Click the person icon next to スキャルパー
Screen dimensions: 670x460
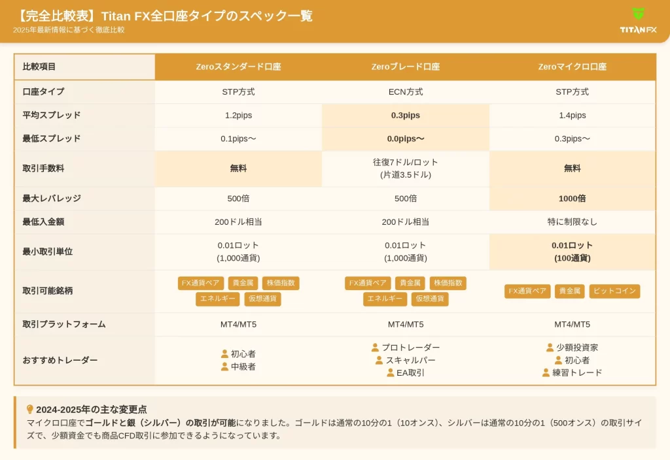tap(379, 360)
